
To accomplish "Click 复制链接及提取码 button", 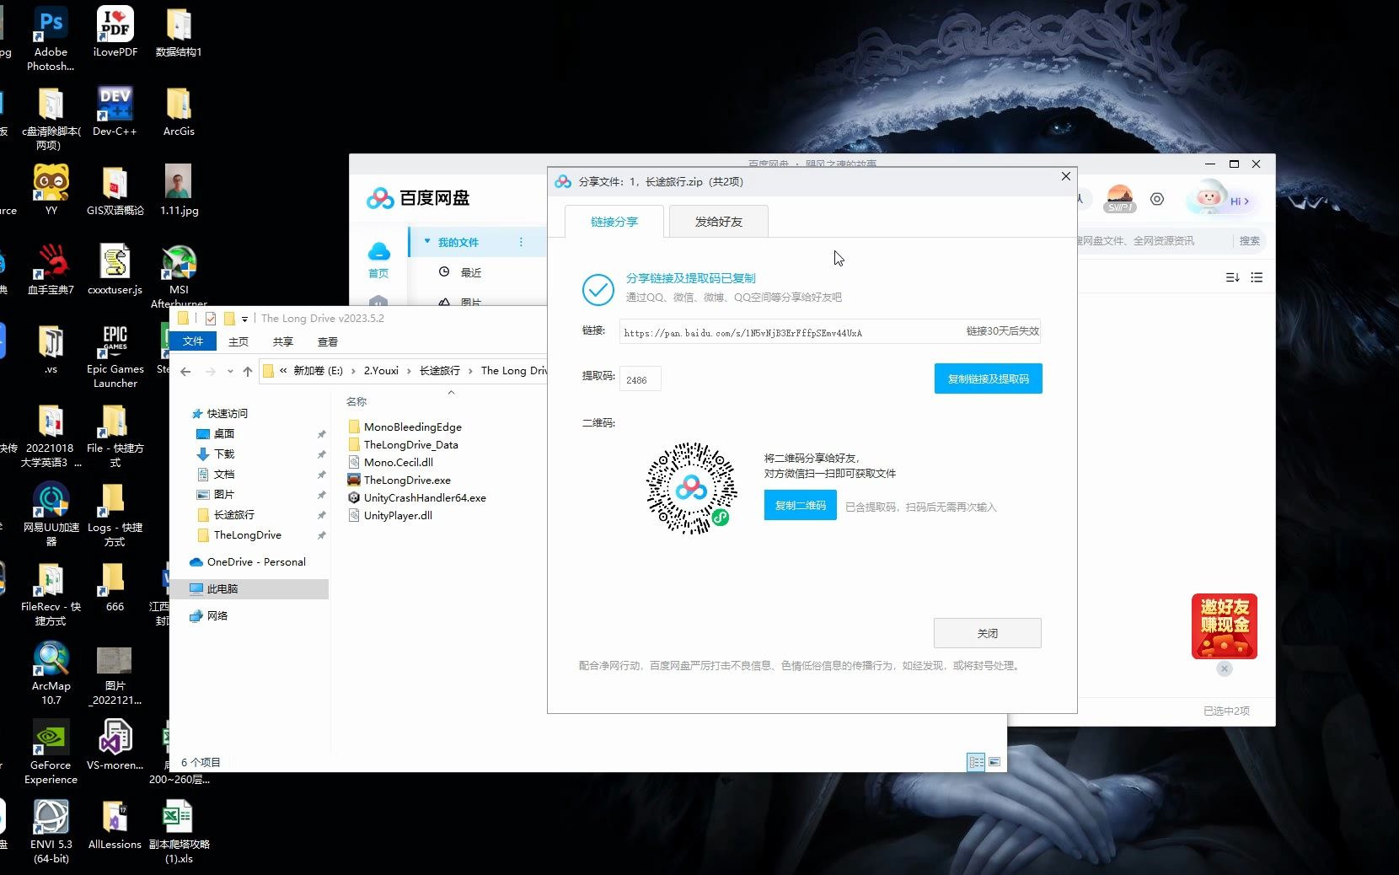I will pos(987,378).
